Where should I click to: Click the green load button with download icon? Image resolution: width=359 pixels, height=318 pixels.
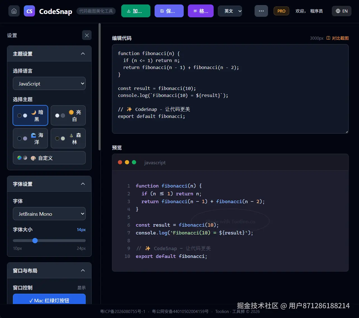click(136, 11)
